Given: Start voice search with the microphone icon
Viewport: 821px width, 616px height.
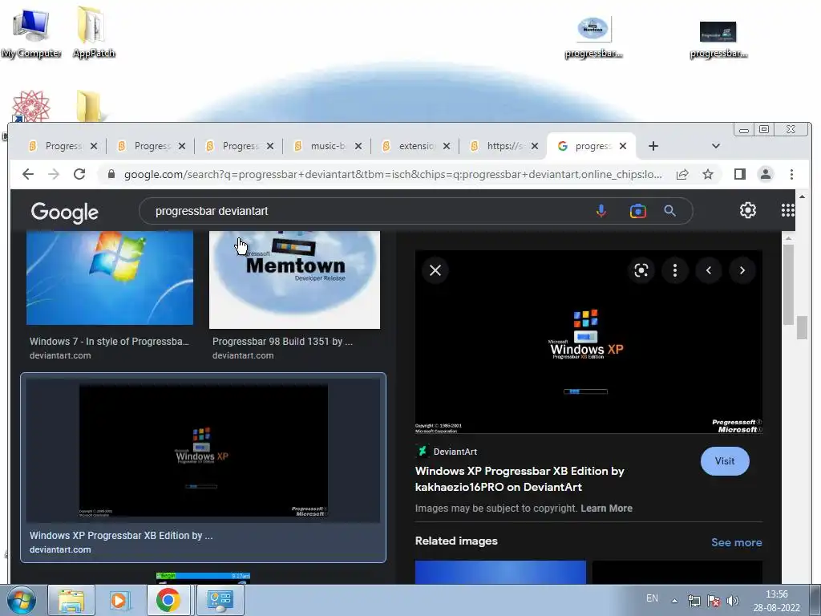Looking at the screenshot, I should pyautogui.click(x=601, y=211).
